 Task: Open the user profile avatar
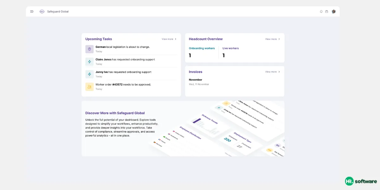(x=334, y=11)
